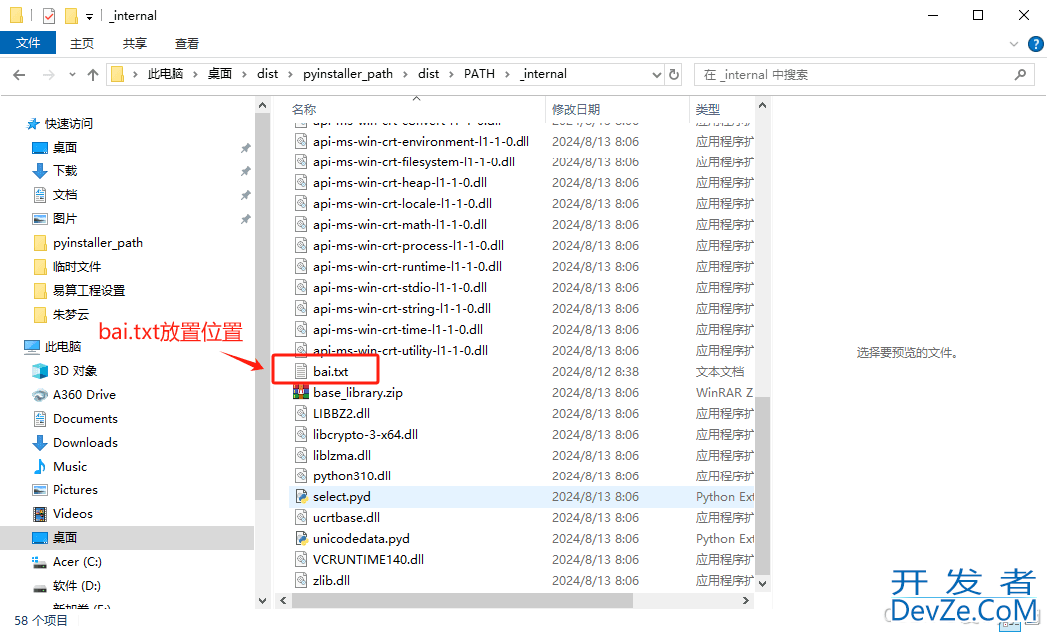Select the file VCRUNTIME140.dll
The height and width of the screenshot is (632, 1047).
coord(368,560)
